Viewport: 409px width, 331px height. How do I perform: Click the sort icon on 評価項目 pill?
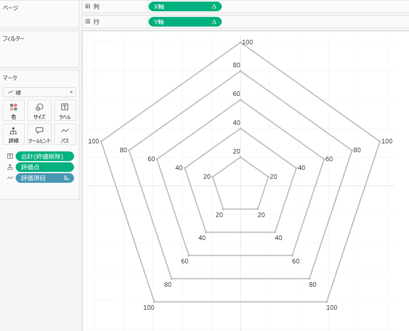66,178
